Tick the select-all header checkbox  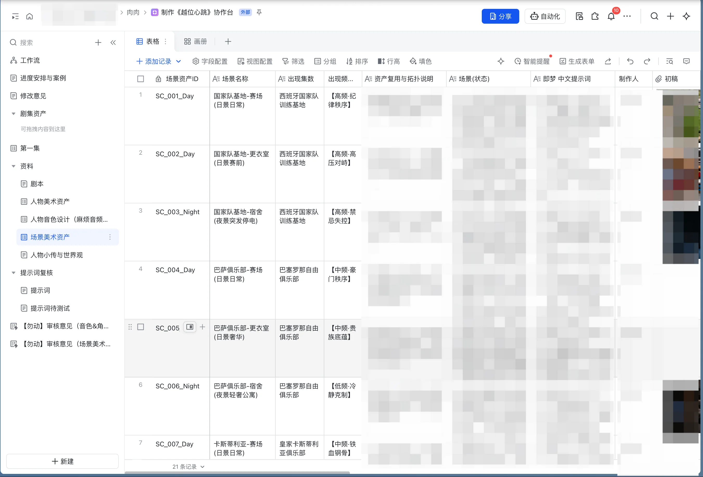[x=141, y=79]
